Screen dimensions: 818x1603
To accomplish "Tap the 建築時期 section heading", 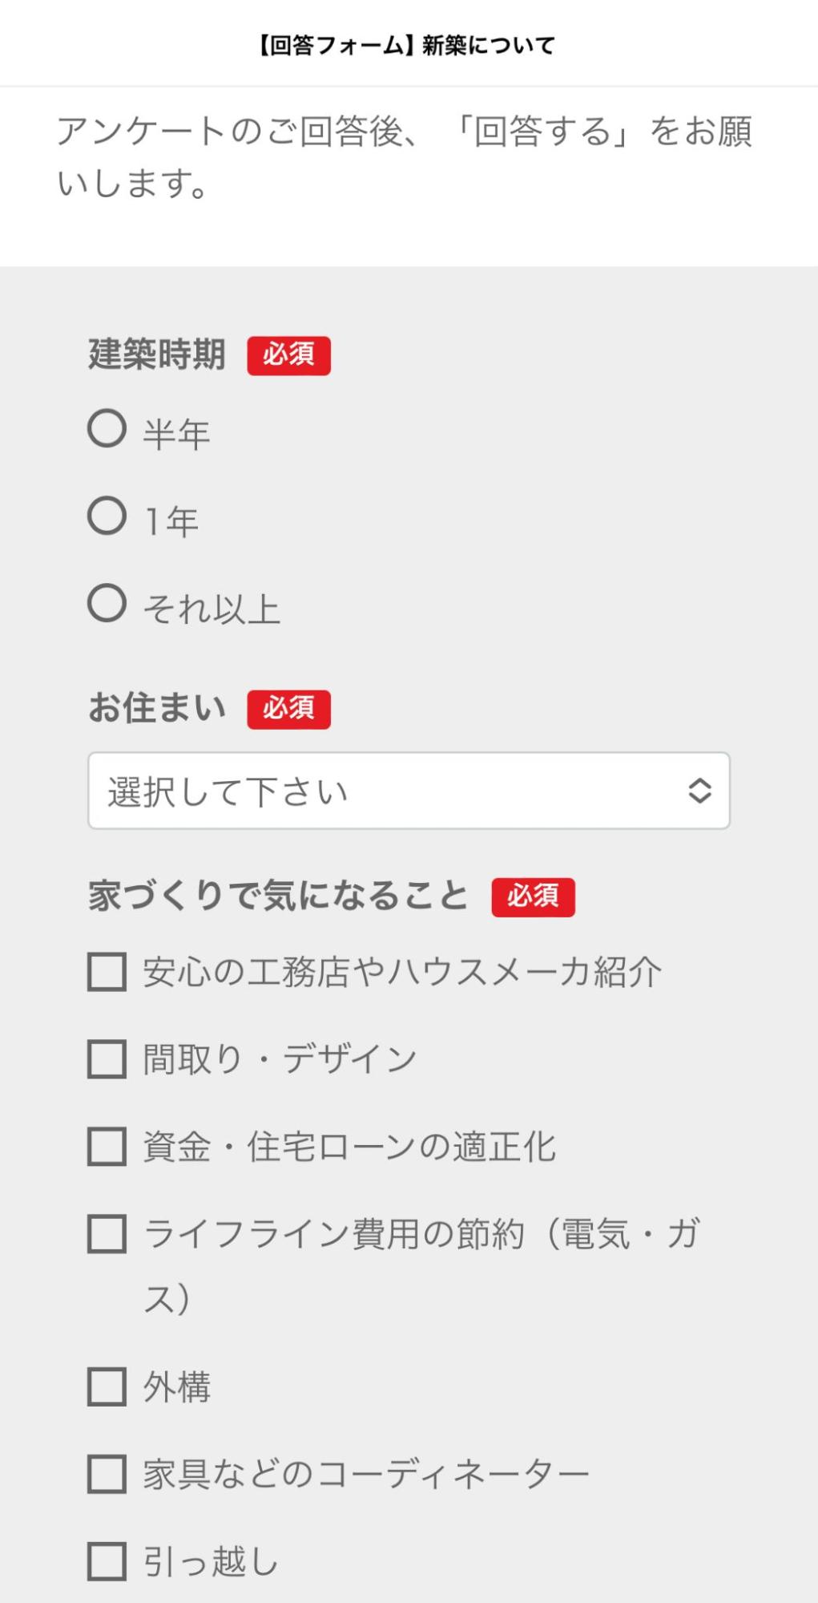I will coord(157,354).
